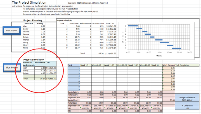Select the copyright notice text

88,3
